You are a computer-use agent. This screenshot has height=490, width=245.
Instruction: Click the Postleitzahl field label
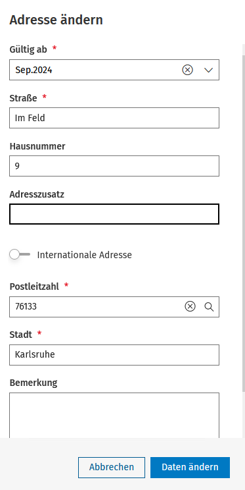coord(34,286)
